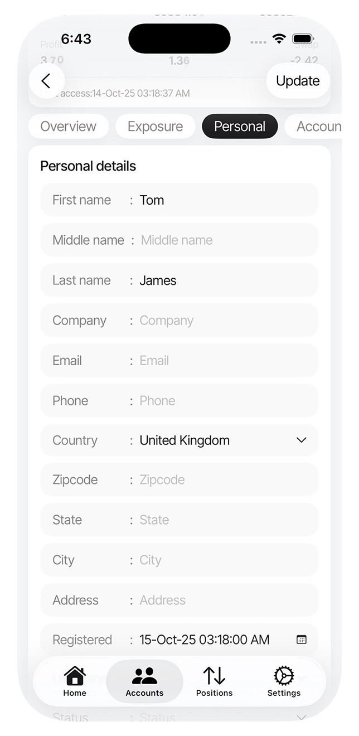This screenshot has height=736, width=359.
Task: Open the Registered date calendar icon
Action: pos(302,640)
